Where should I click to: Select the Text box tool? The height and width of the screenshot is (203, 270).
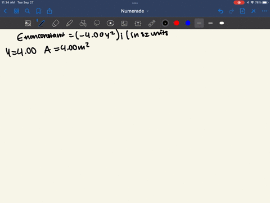point(138,23)
